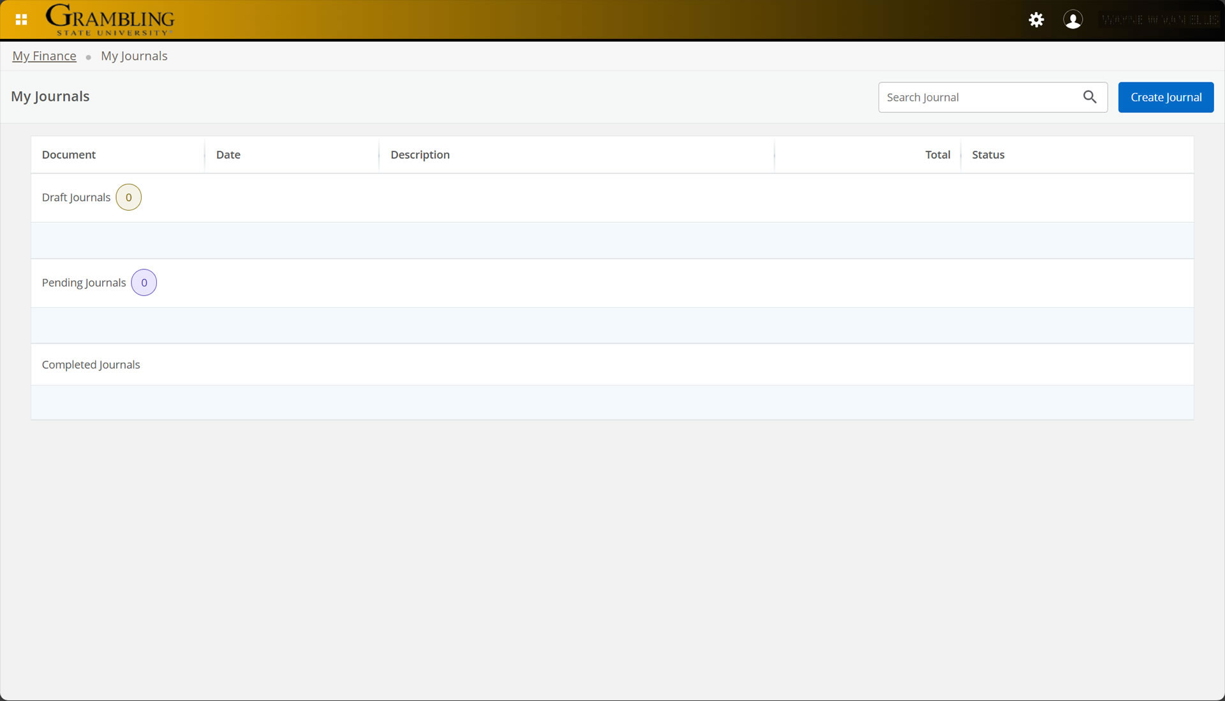The width and height of the screenshot is (1225, 701).
Task: Open the user profile icon
Action: 1073,20
